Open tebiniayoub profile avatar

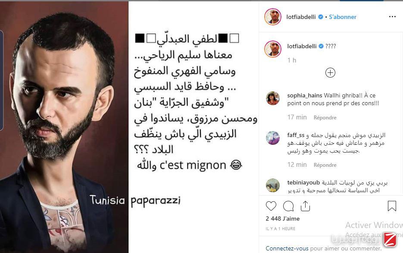point(273,185)
